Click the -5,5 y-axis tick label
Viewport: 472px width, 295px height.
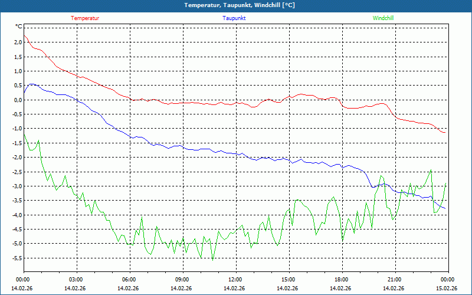click(17, 258)
